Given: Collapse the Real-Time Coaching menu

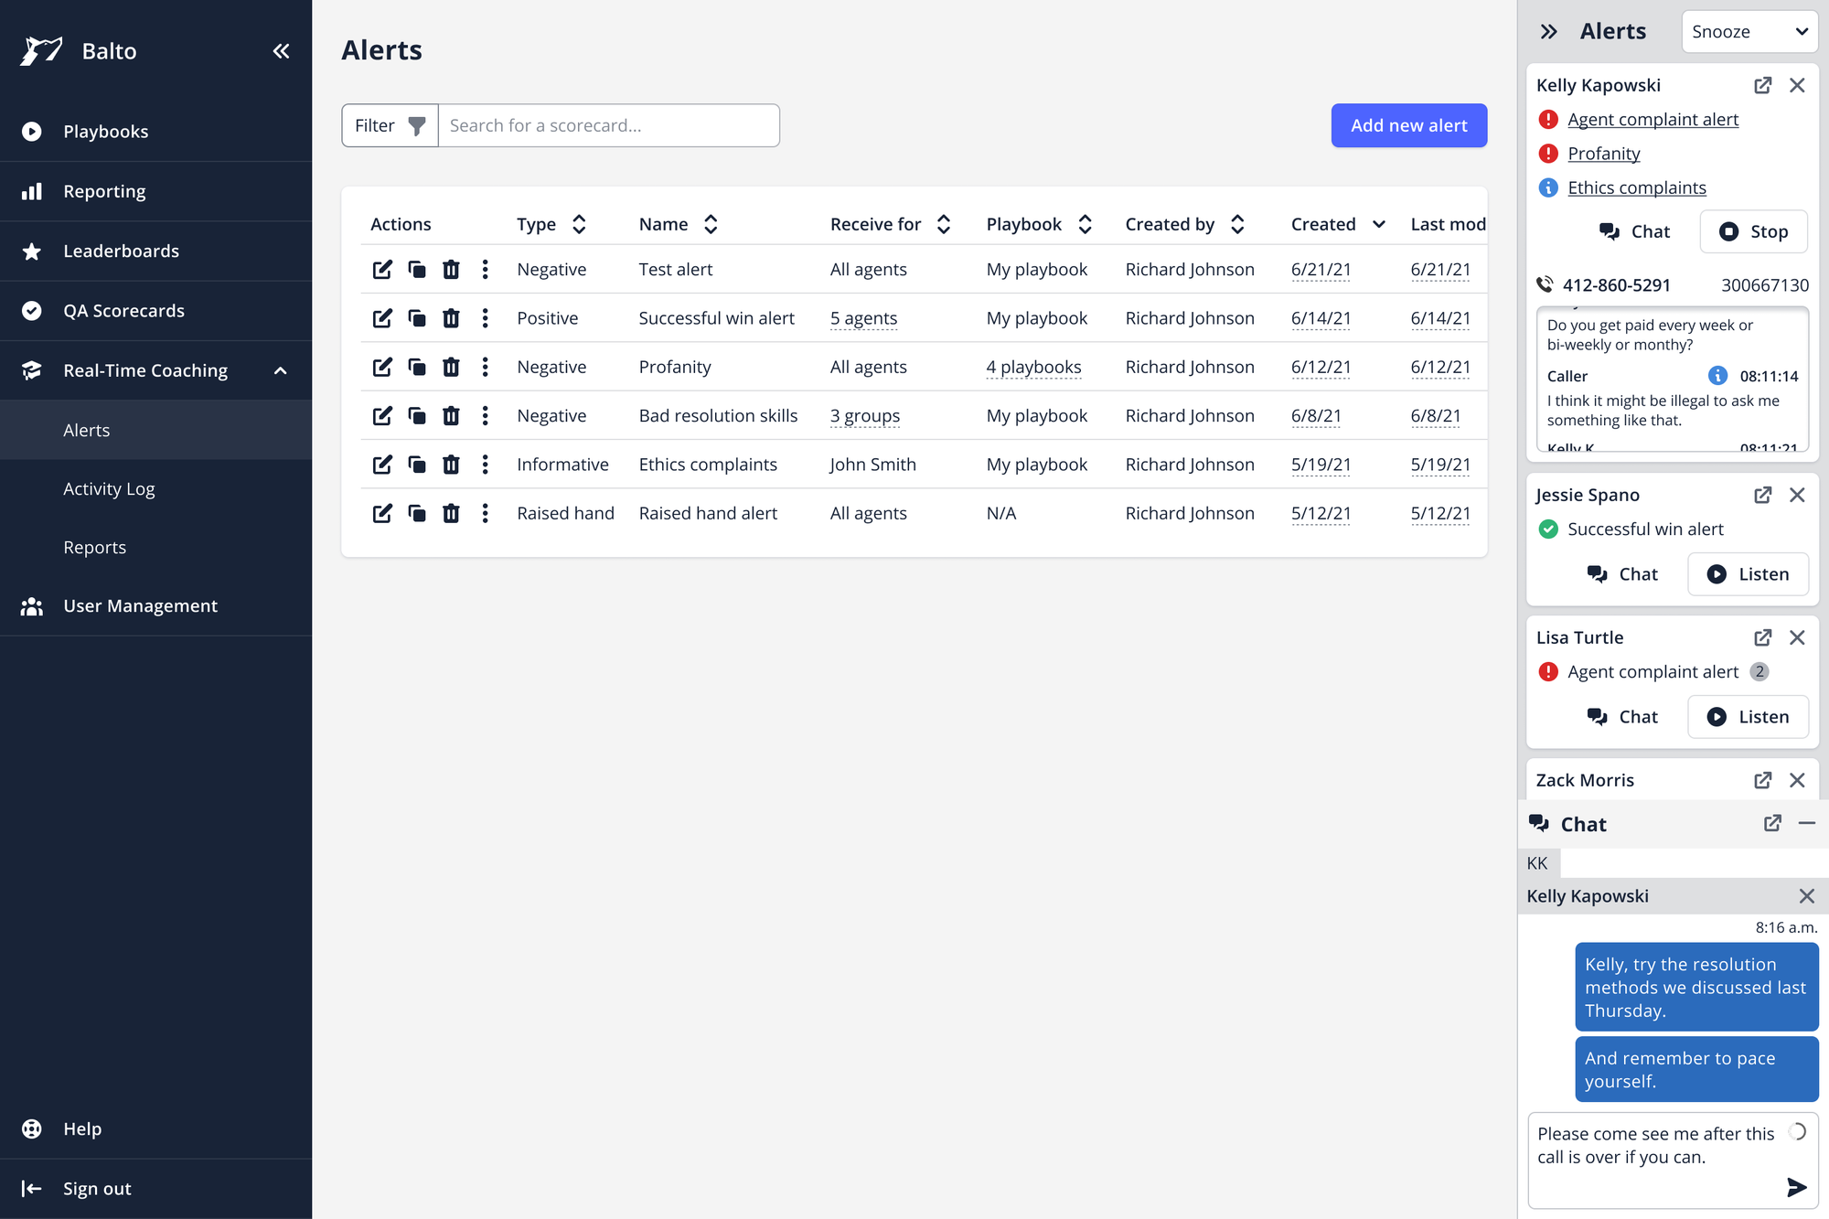Looking at the screenshot, I should (281, 370).
